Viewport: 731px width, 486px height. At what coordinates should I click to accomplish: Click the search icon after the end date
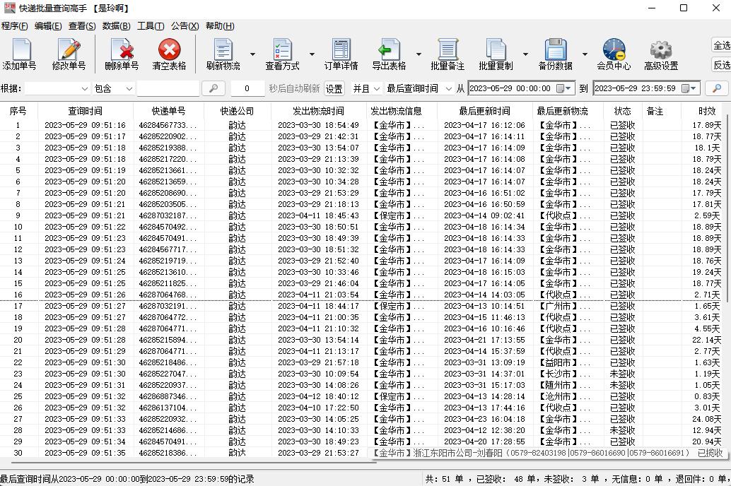717,88
